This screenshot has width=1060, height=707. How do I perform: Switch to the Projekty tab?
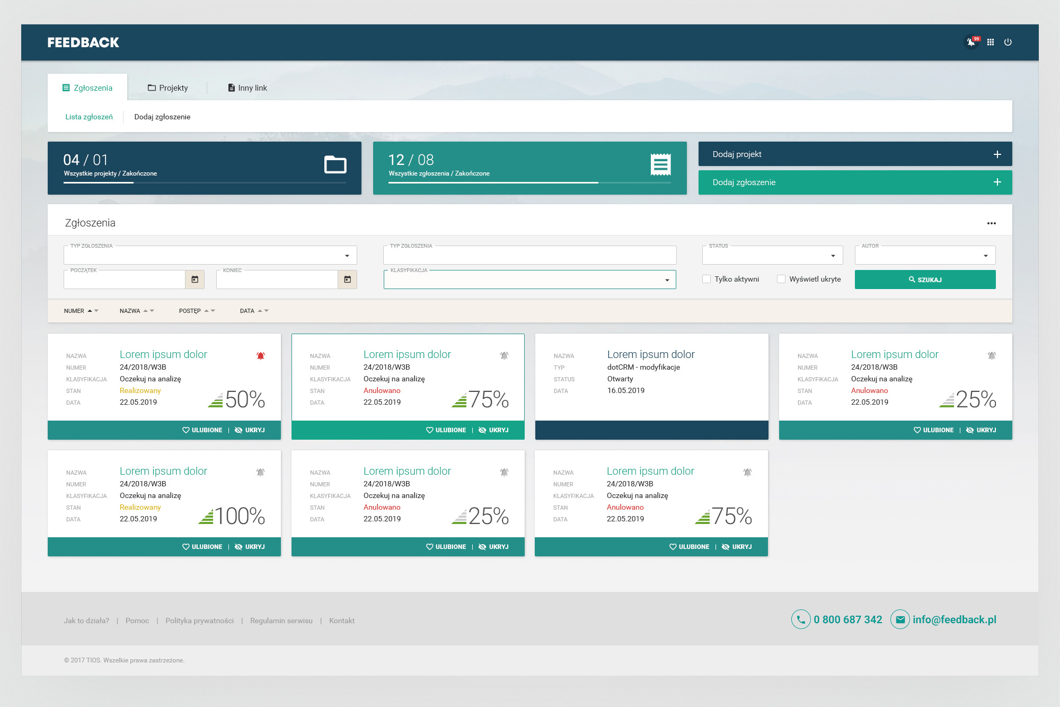[x=167, y=88]
